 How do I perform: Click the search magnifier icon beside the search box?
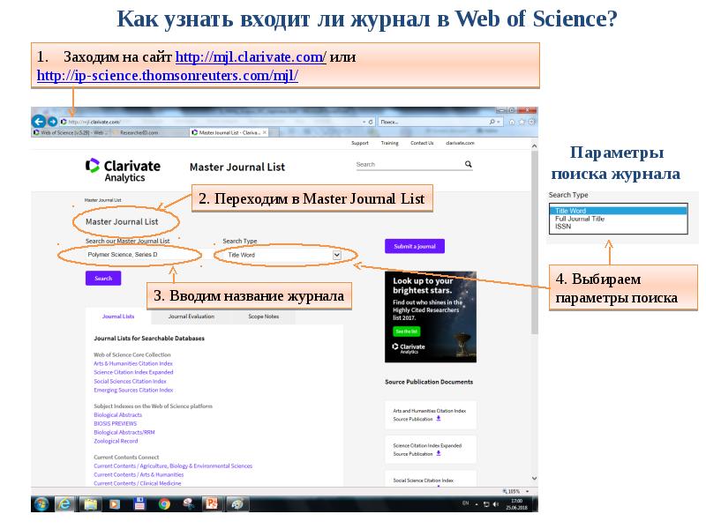(469, 164)
